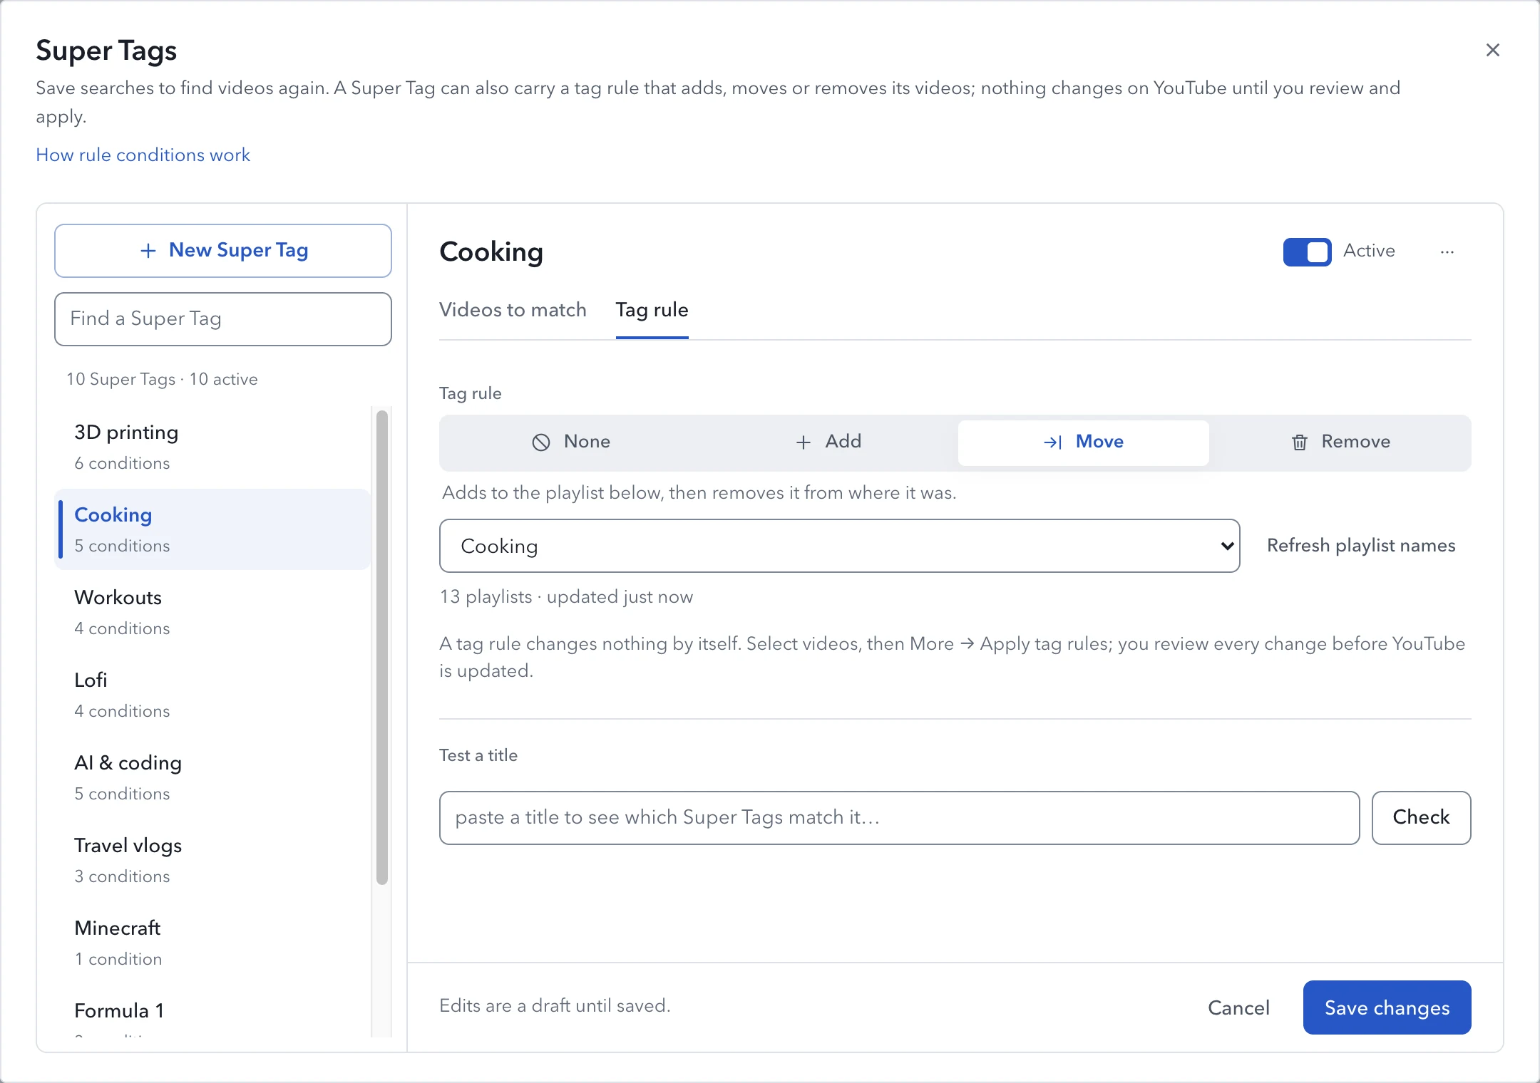Screen dimensions: 1540x1083
Task: Set the tag rule to Move
Action: (x=1083, y=442)
